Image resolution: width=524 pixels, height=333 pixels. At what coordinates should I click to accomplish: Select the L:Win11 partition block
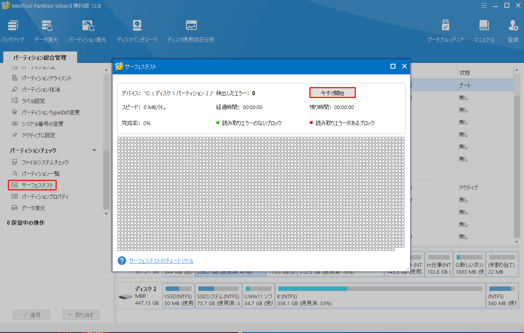(259, 296)
